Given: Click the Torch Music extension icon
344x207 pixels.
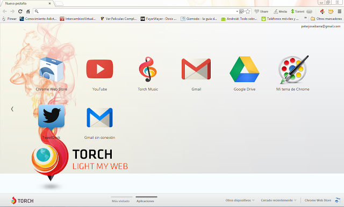Looking at the screenshot, I should (322, 11).
